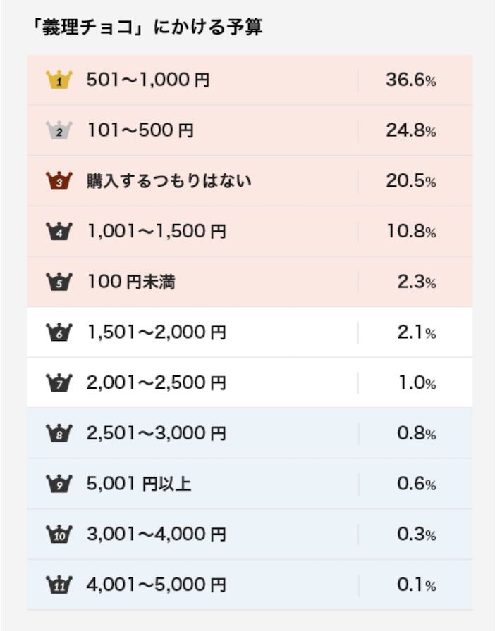Click the 36.6% value

click(x=411, y=80)
